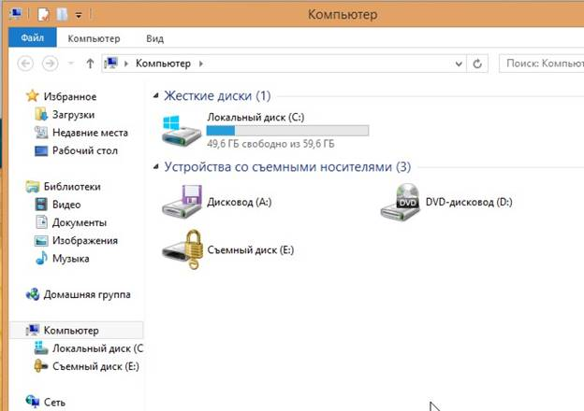
Task: Click the computer system icon in title bar
Action: [16, 15]
